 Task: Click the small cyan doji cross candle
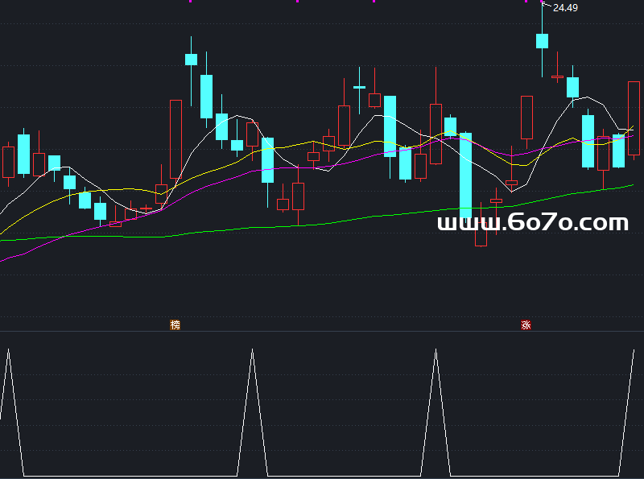click(359, 86)
